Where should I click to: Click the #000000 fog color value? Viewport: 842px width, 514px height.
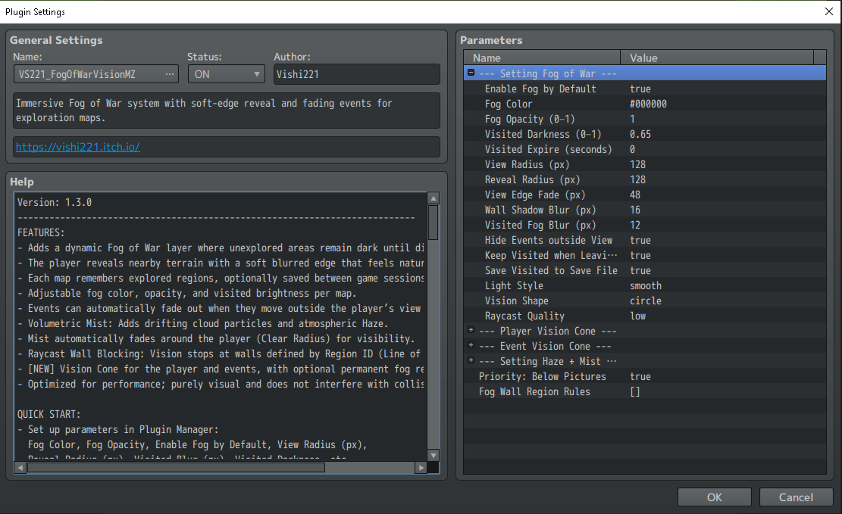pyautogui.click(x=648, y=104)
